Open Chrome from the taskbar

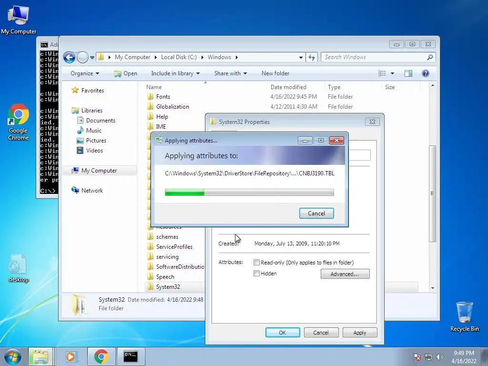click(101, 356)
